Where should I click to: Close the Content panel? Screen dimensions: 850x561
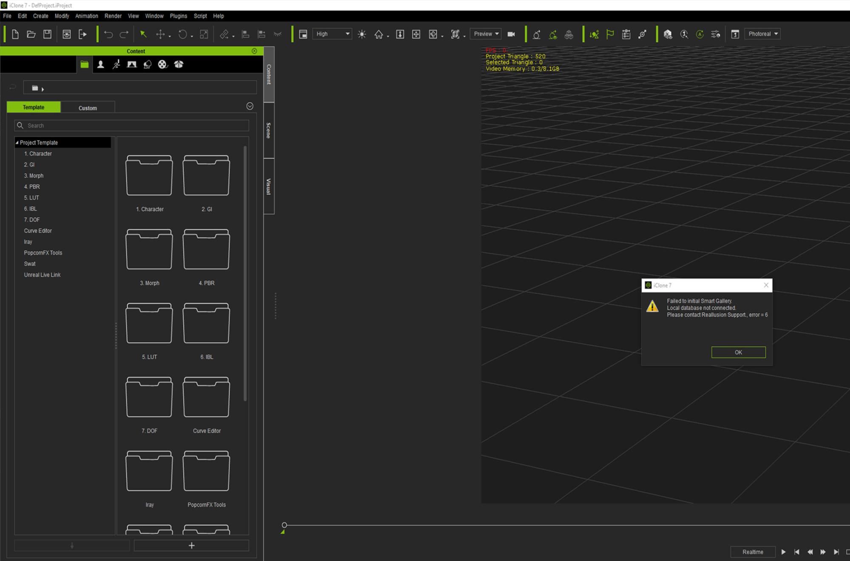pos(254,51)
